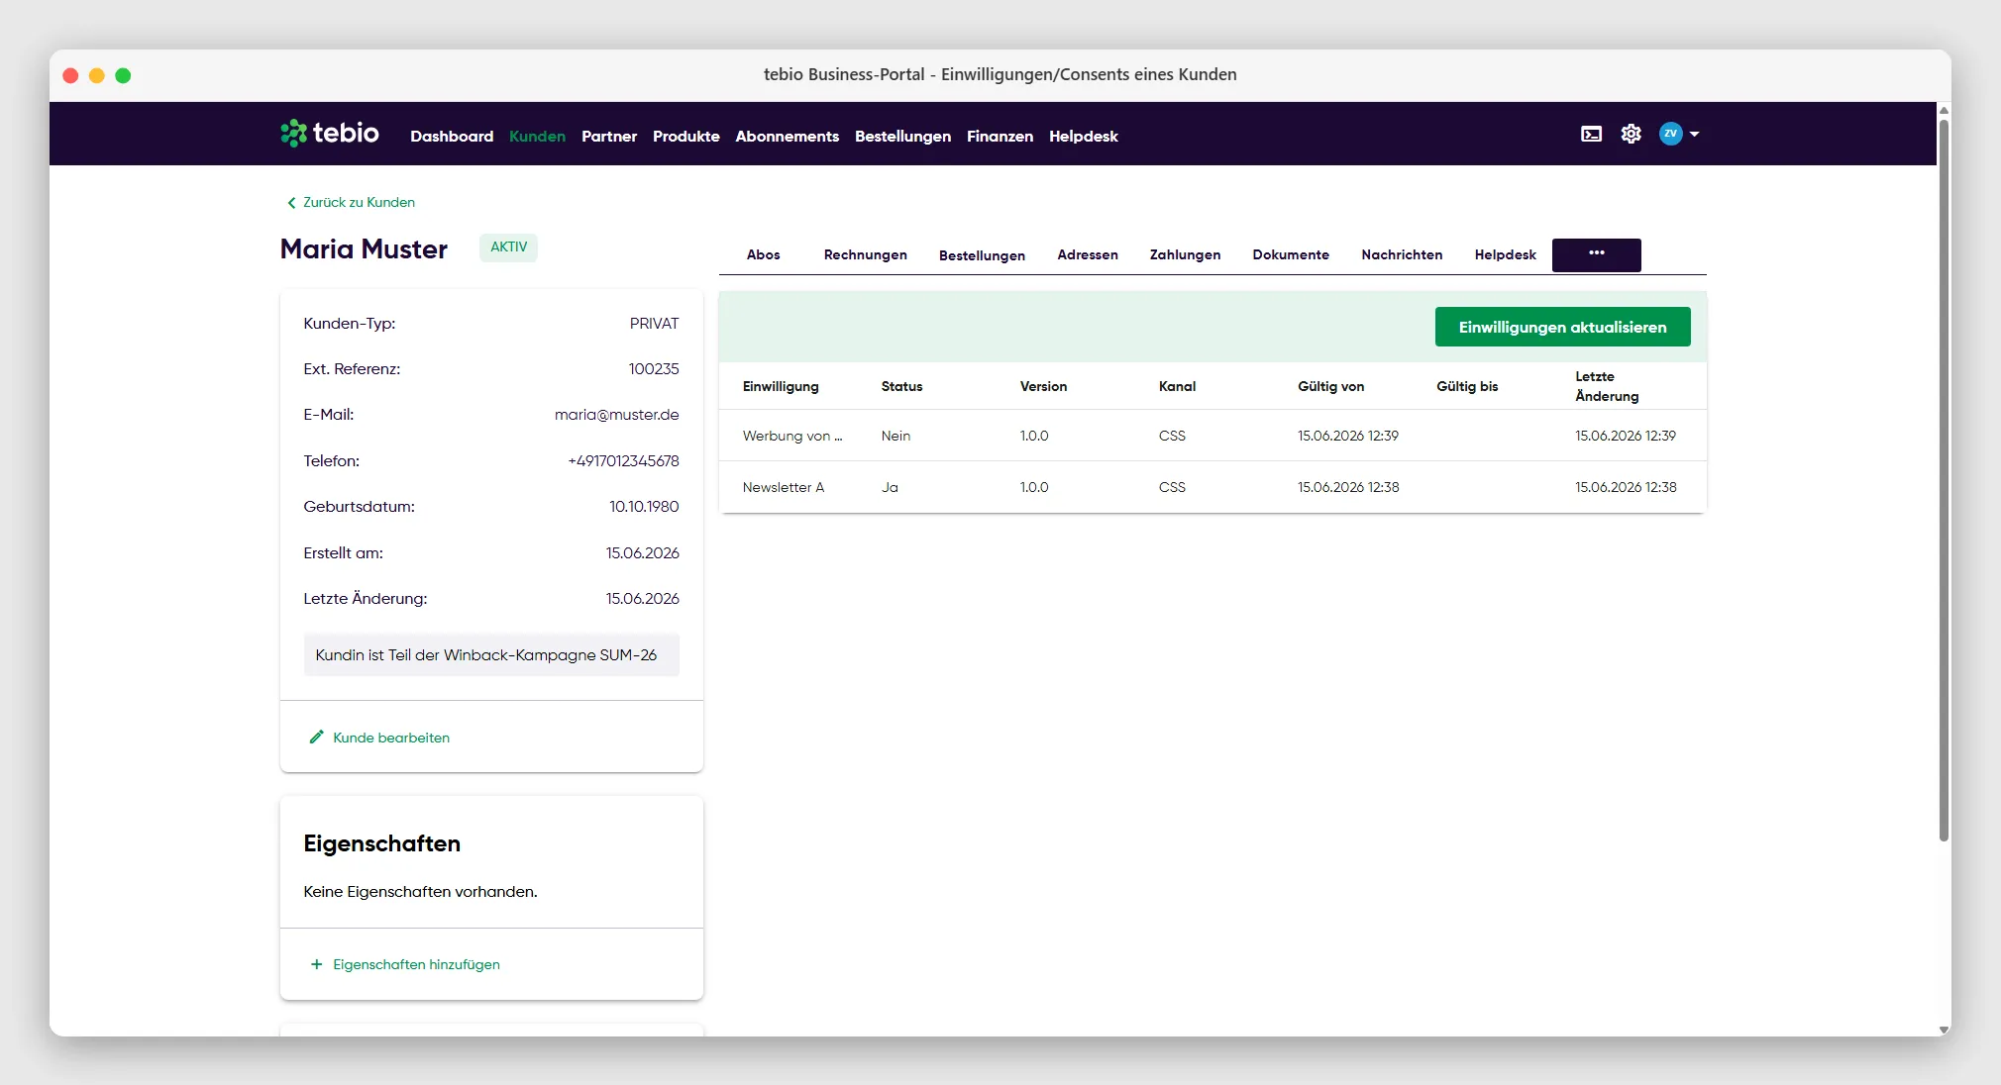Select the Newsletter A consent row

pyautogui.click(x=1212, y=487)
